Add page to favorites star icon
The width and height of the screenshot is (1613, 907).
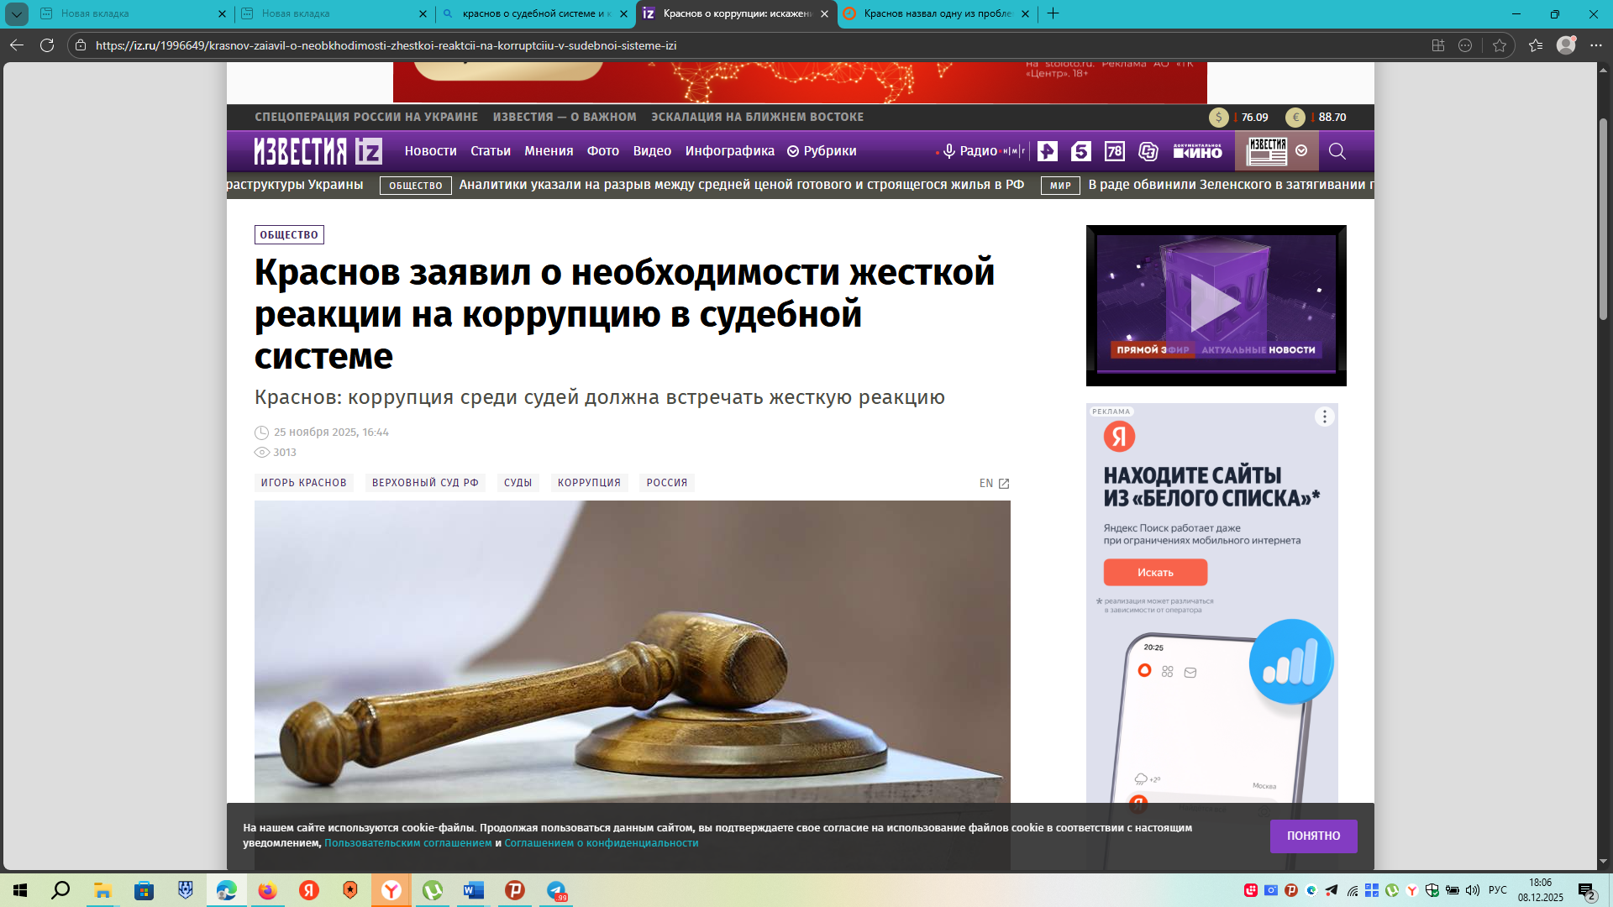click(x=1500, y=45)
